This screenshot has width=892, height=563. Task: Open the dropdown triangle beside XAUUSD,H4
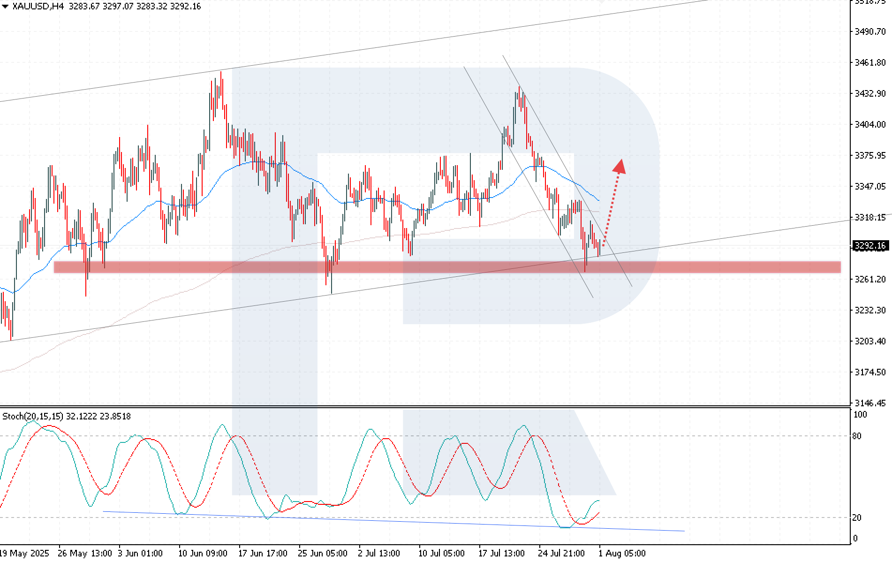tap(5, 7)
